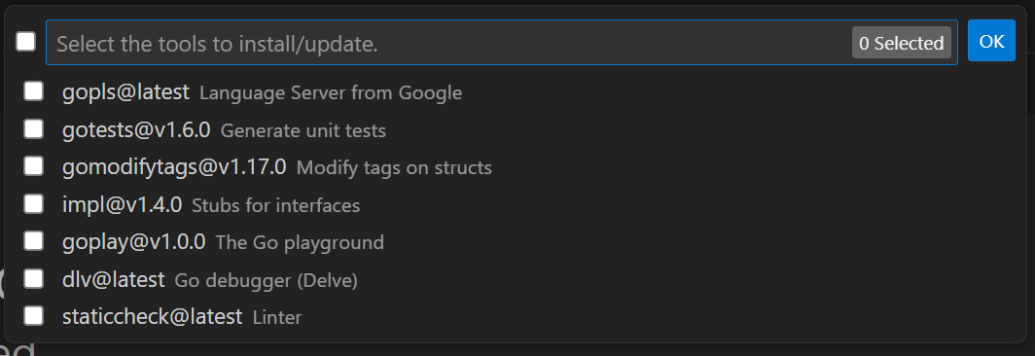Choose the impl@v1.4.0 item label

click(x=123, y=205)
